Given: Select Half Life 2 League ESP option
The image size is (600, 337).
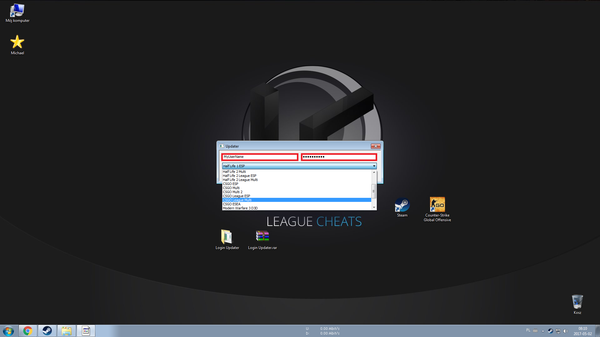Looking at the screenshot, I should 297,176.
